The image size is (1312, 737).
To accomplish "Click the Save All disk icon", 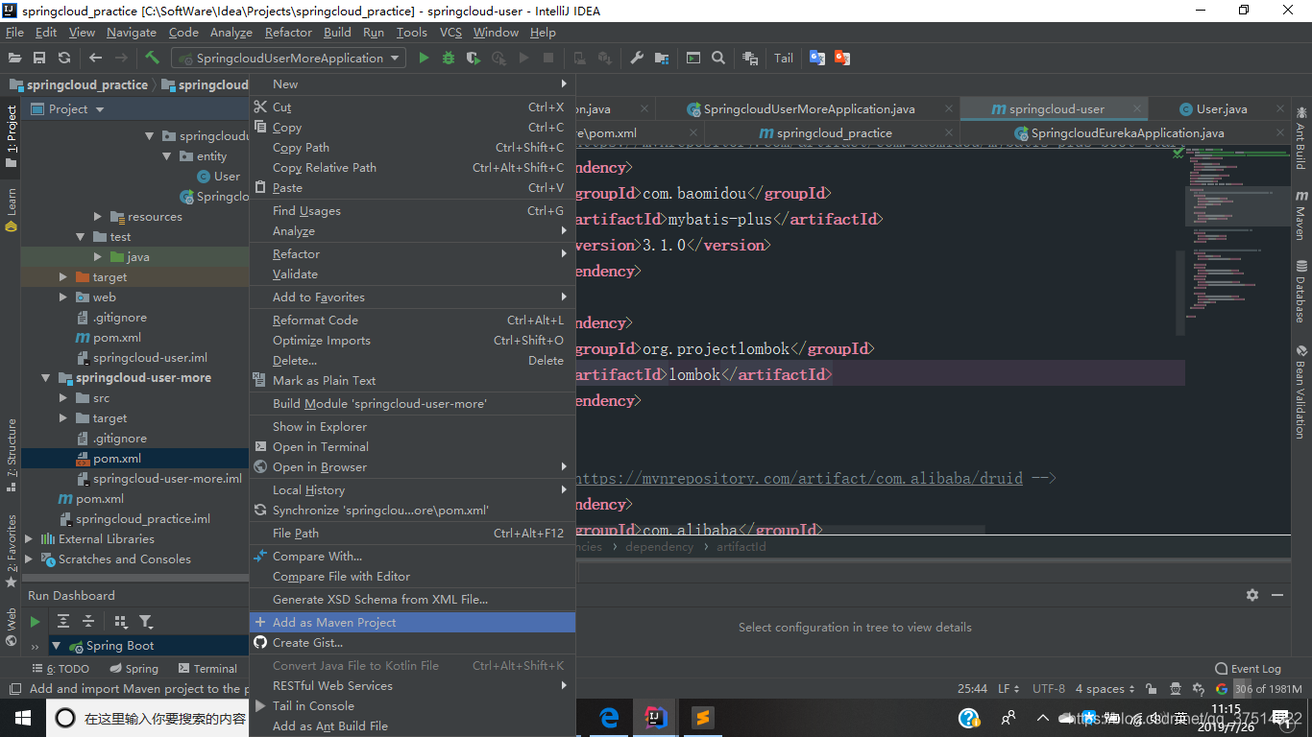I will (x=39, y=58).
